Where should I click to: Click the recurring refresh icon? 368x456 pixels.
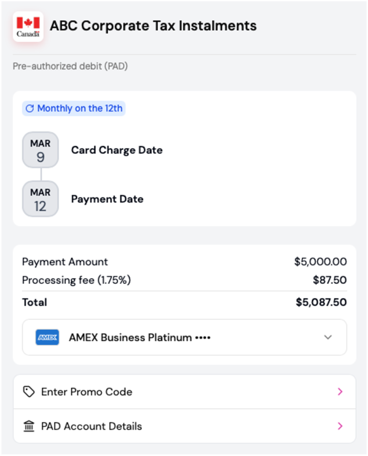pos(30,108)
